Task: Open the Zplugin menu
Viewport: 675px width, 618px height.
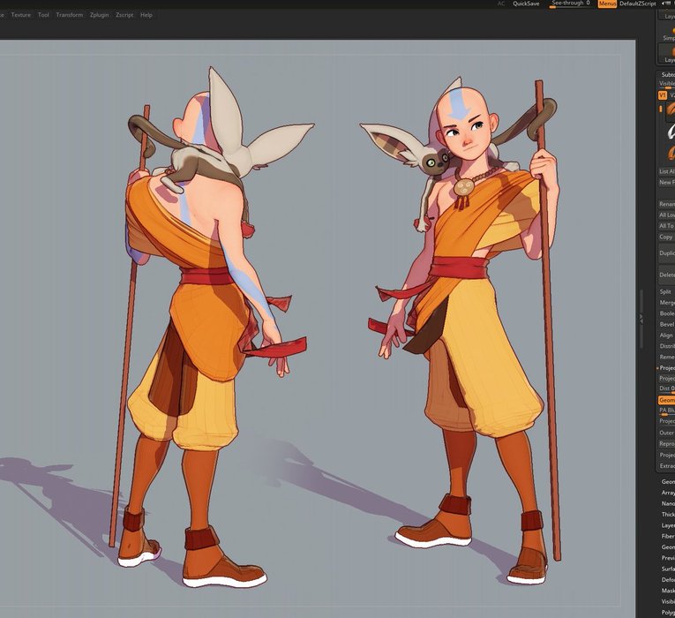Action: [x=99, y=15]
